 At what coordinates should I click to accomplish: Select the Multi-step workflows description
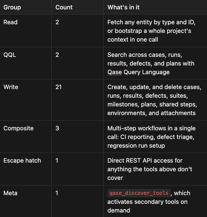152,137
